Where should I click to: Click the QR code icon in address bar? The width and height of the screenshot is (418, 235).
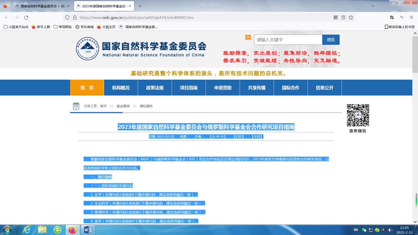(x=336, y=17)
